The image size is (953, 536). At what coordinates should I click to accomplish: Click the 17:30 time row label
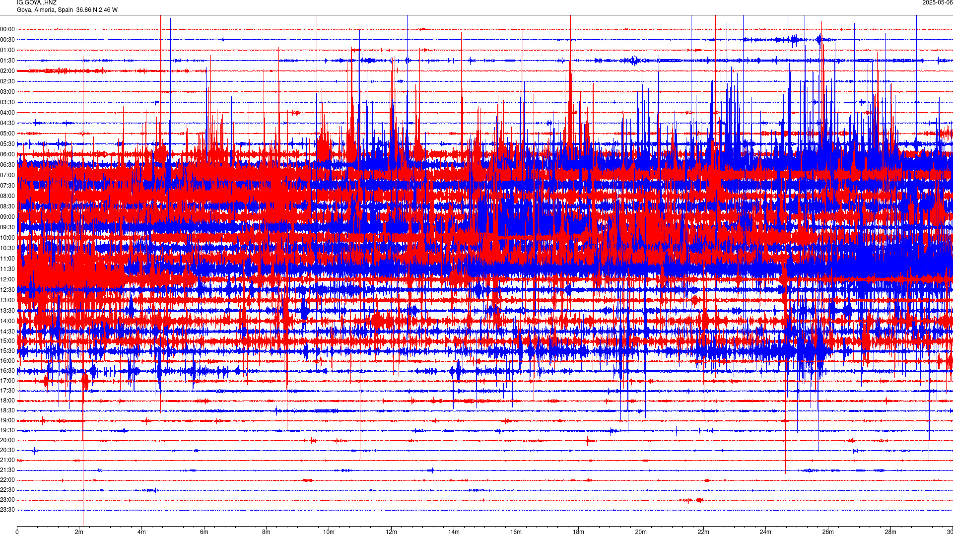pos(7,391)
